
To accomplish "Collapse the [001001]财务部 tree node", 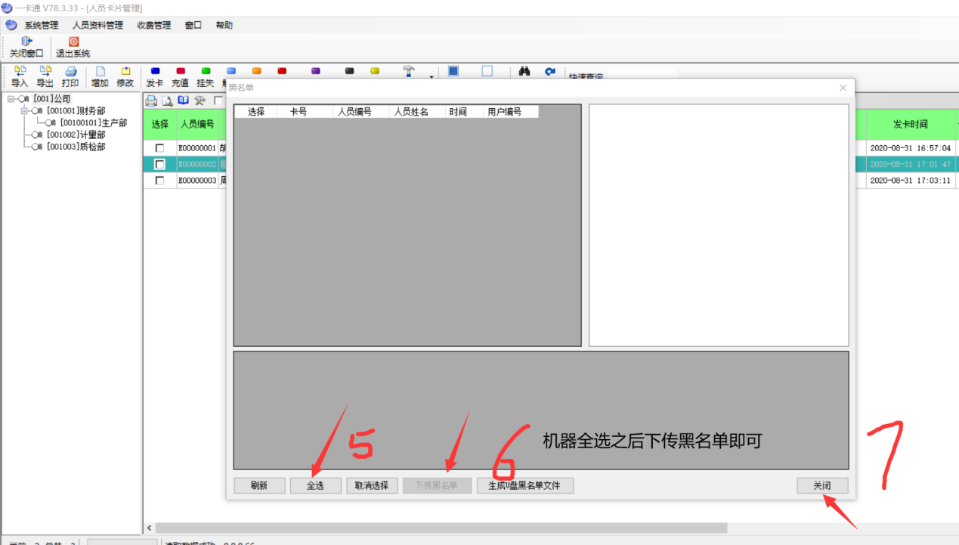I will coord(24,111).
